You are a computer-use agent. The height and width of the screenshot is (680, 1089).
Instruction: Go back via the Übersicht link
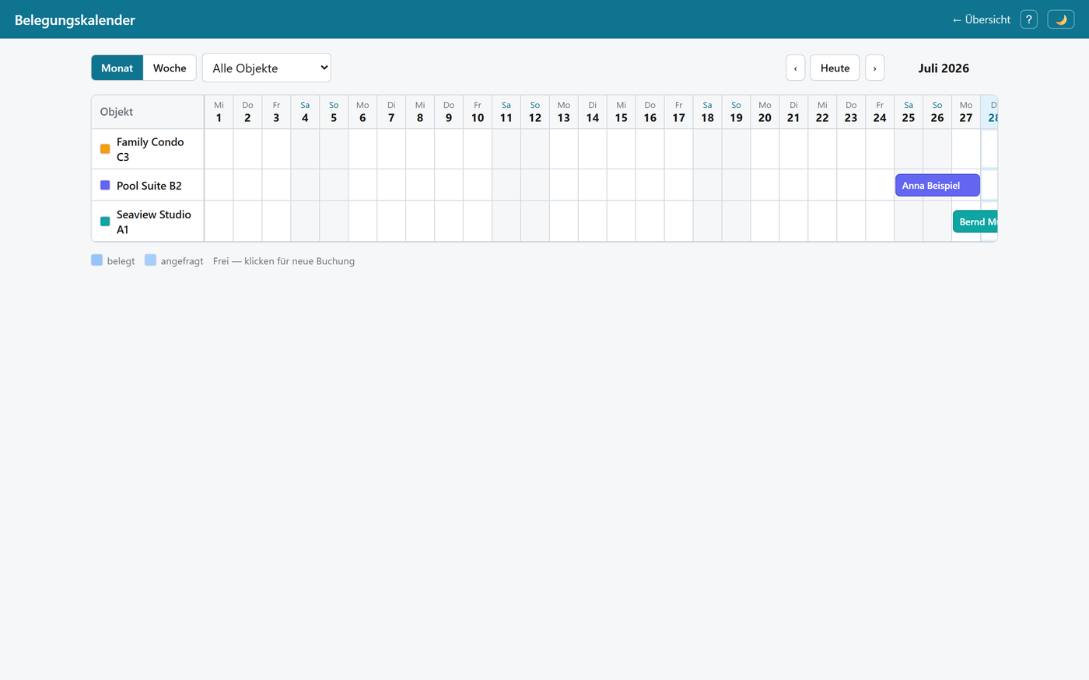pos(981,19)
